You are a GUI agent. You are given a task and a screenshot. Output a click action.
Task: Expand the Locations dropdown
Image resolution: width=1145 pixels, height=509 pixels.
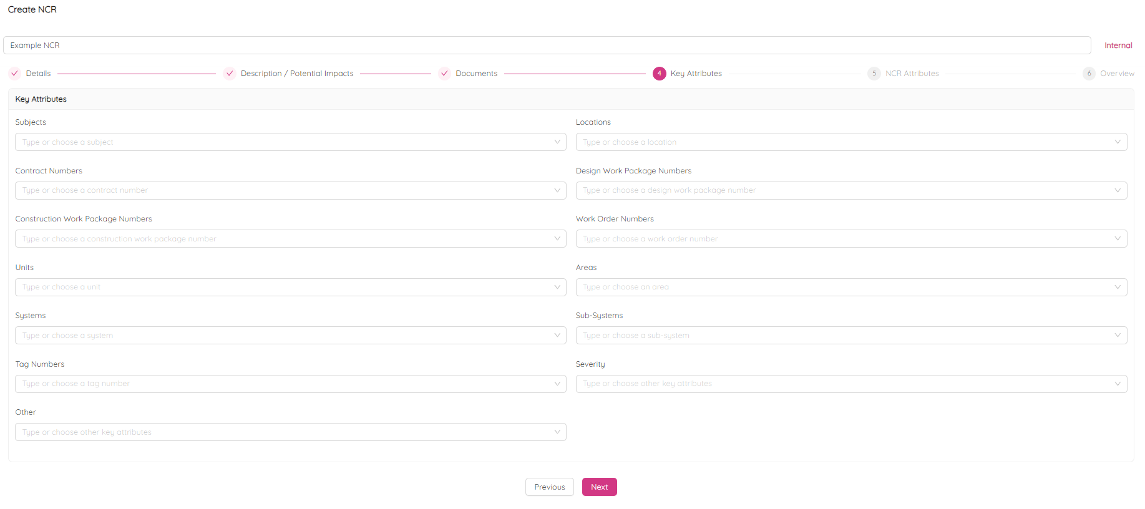point(850,142)
